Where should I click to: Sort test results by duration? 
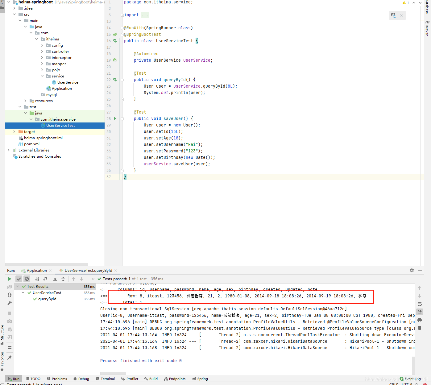tap(45, 279)
